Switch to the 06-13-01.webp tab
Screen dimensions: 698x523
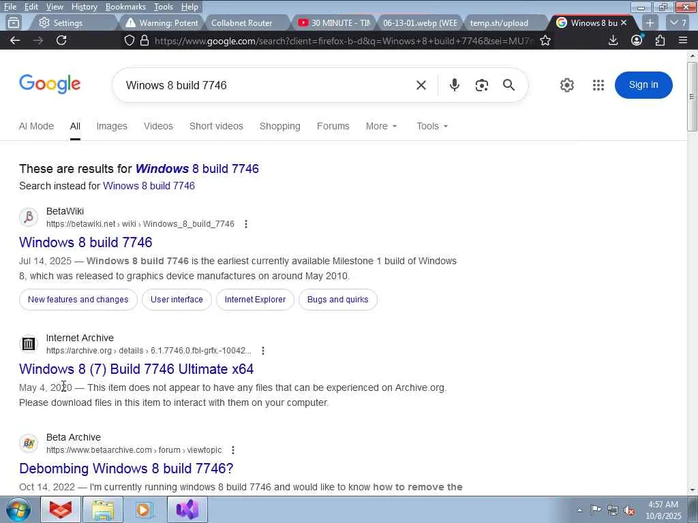[x=420, y=22]
